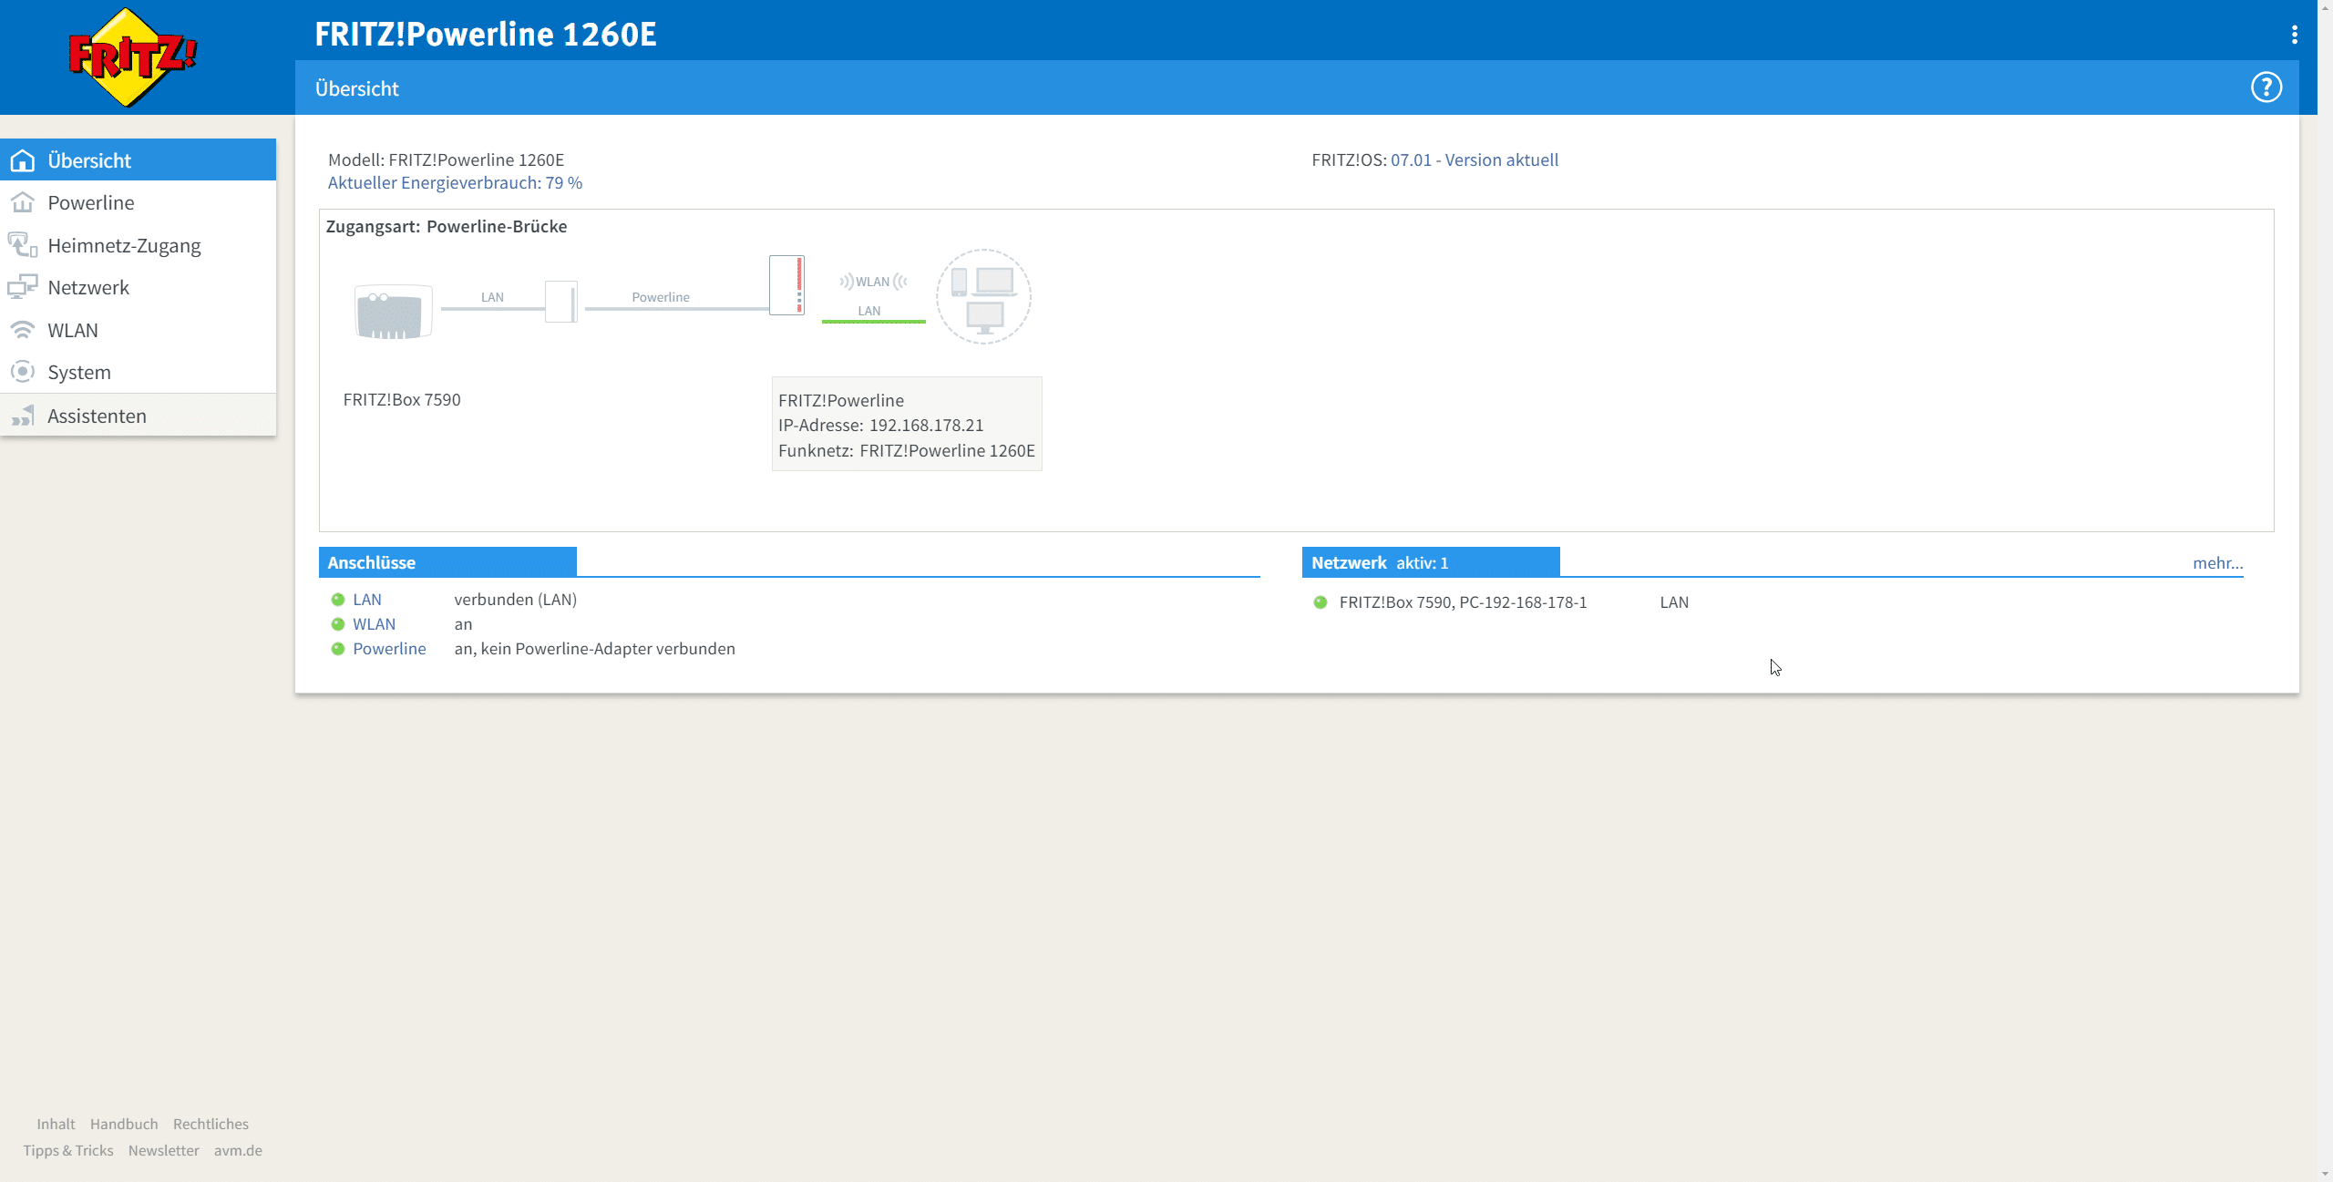Expand the System sidebar section
This screenshot has width=2333, height=1182.
pyautogui.click(x=79, y=372)
